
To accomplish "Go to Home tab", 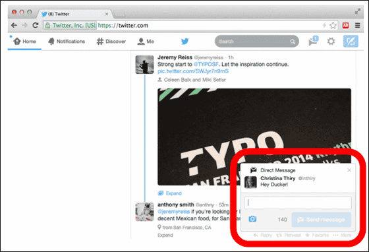I will pos(25,42).
